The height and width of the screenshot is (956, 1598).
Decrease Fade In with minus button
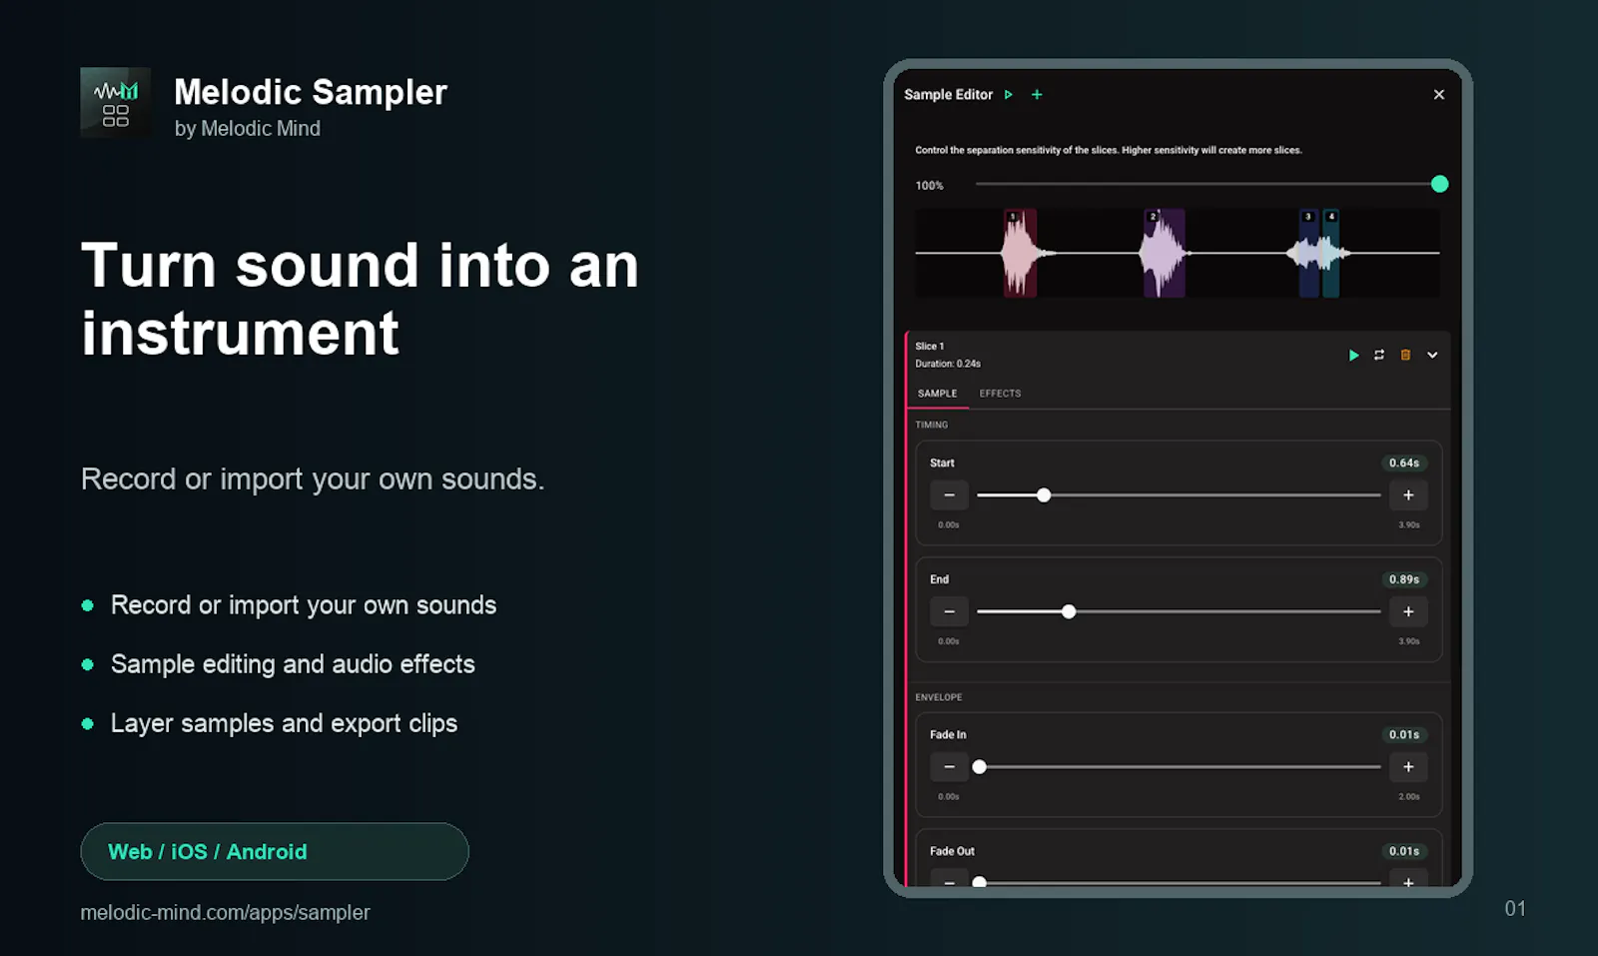click(x=949, y=767)
